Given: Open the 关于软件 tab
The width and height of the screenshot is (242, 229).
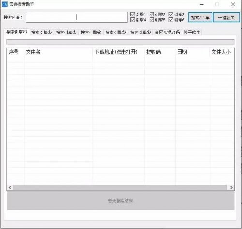Looking at the screenshot, I should (192, 33).
